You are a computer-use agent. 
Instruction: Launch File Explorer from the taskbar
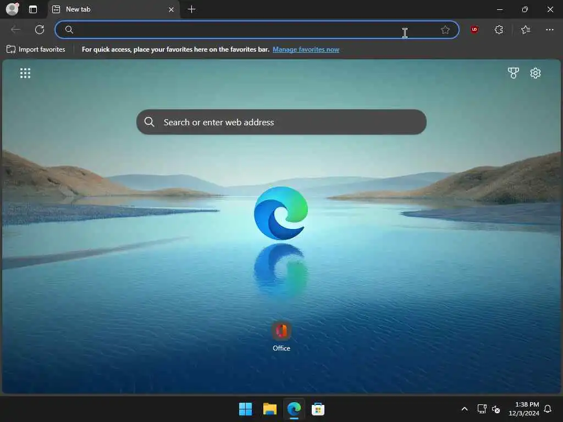(x=269, y=409)
